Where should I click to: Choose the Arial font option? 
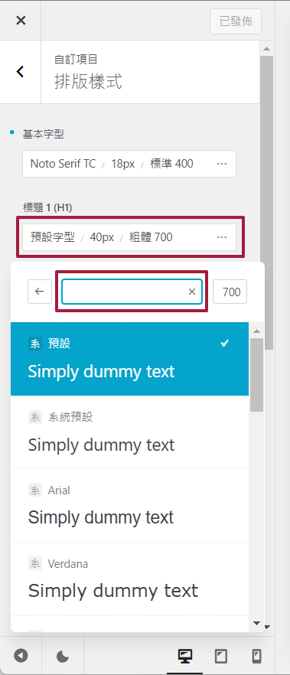[x=129, y=505]
